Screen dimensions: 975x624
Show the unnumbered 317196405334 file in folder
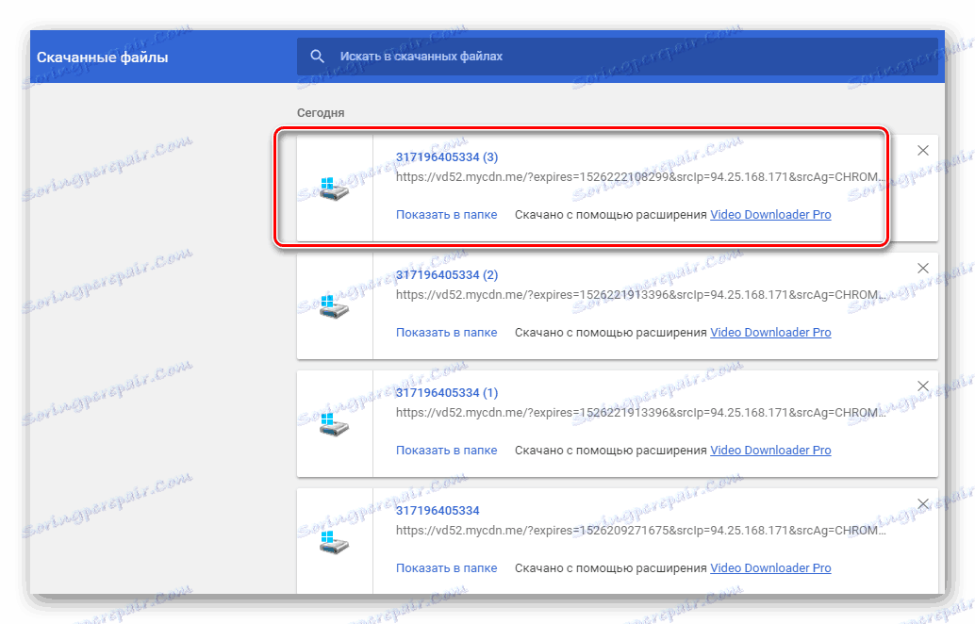tap(446, 568)
